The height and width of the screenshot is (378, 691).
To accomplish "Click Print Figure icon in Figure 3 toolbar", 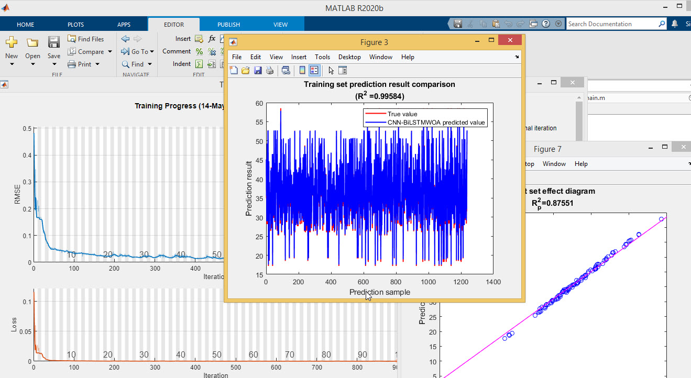I will point(269,70).
